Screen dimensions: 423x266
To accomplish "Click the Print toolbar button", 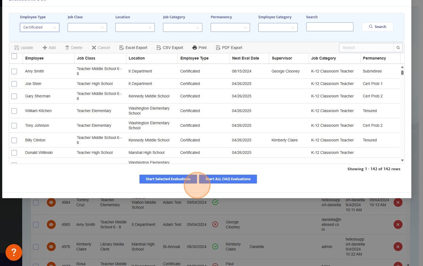I will pos(199,48).
